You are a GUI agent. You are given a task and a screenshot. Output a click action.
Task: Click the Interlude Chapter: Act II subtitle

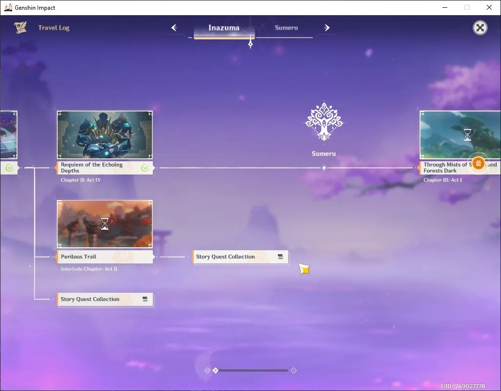click(89, 269)
